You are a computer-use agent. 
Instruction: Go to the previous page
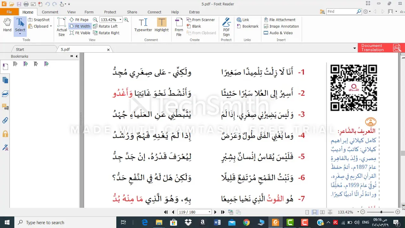tap(173, 212)
